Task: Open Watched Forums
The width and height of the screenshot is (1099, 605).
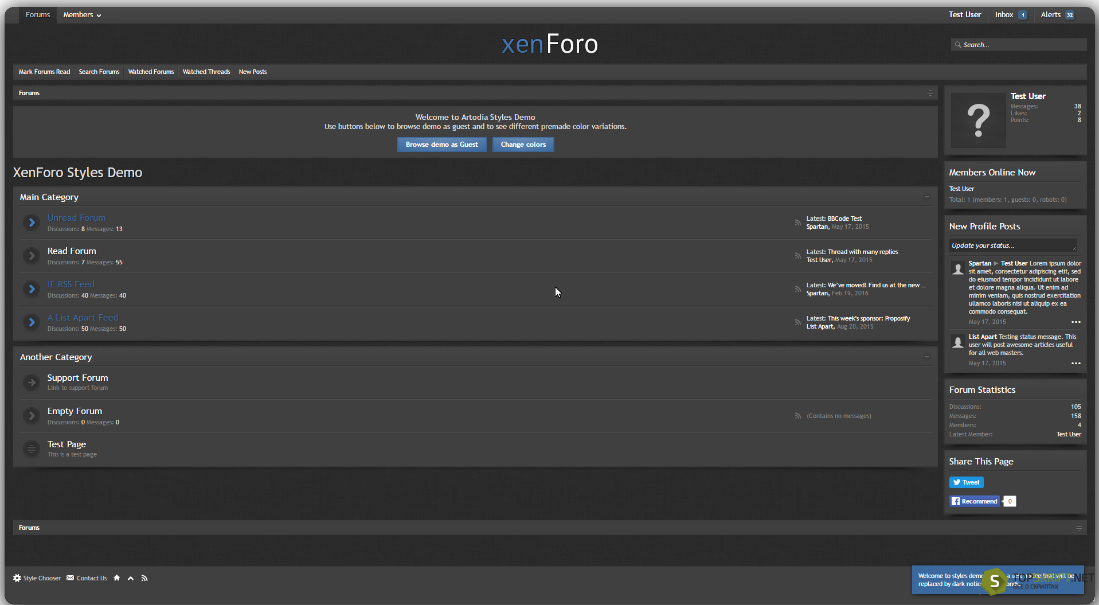Action: click(x=151, y=72)
